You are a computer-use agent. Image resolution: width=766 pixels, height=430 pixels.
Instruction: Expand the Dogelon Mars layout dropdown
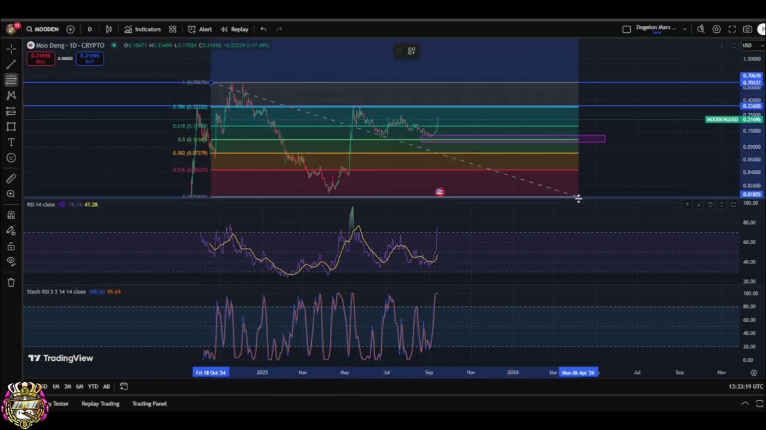685,29
